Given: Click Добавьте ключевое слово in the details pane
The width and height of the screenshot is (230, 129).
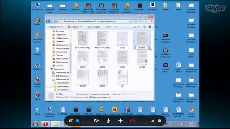Looking at the screenshot, I should tap(100, 97).
